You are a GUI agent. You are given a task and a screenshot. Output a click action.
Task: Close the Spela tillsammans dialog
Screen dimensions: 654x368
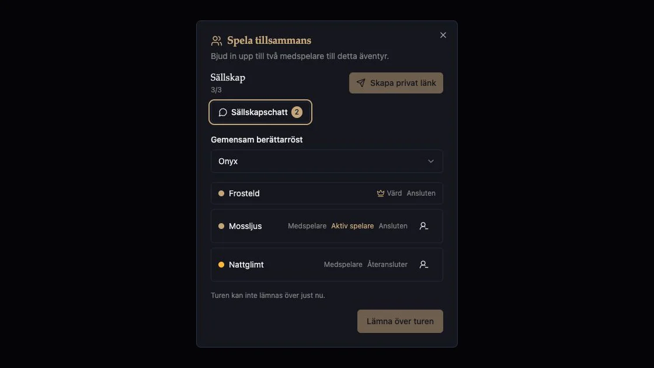pyautogui.click(x=443, y=35)
